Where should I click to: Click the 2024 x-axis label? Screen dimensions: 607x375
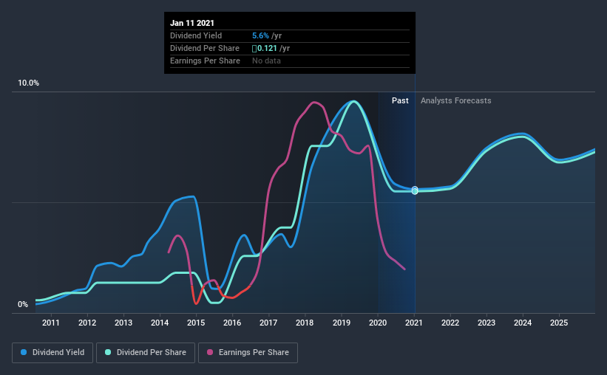point(523,323)
